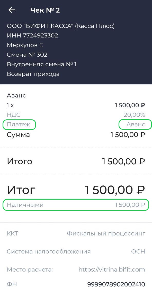Tap the back arrow icon

[12, 10]
